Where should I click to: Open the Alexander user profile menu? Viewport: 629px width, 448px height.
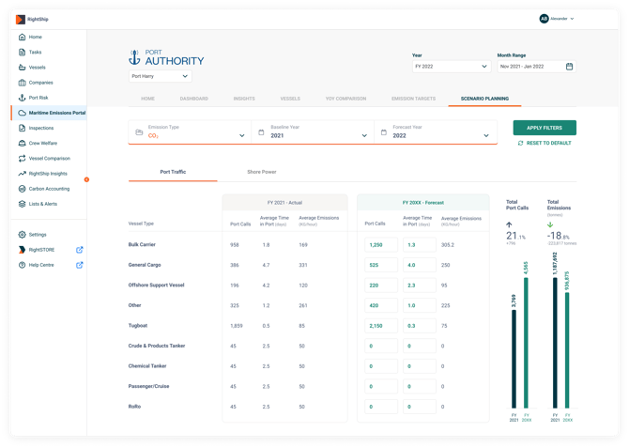[557, 19]
